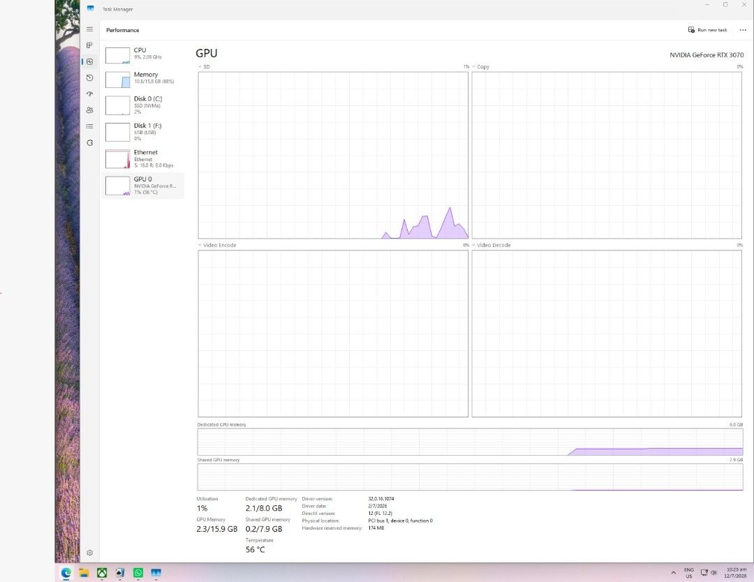Open network and volume quick settings
Image resolution: width=754 pixels, height=582 pixels.
click(x=709, y=573)
